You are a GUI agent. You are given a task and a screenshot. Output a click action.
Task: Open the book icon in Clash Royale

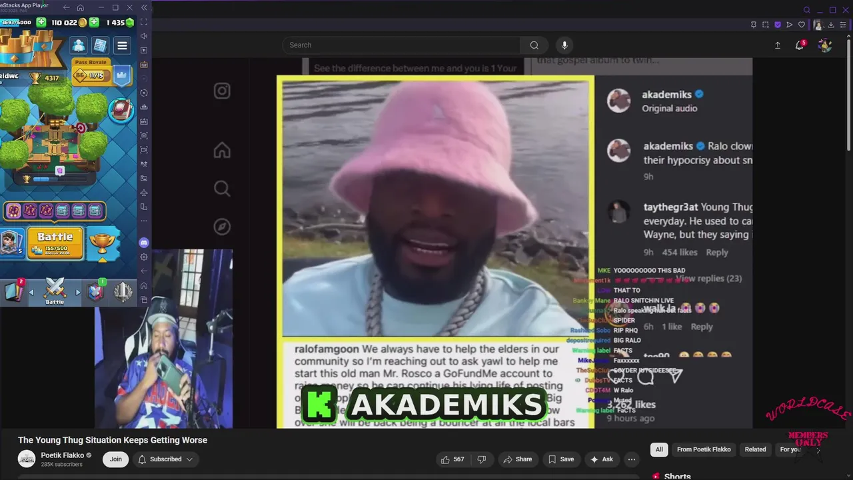pyautogui.click(x=121, y=110)
